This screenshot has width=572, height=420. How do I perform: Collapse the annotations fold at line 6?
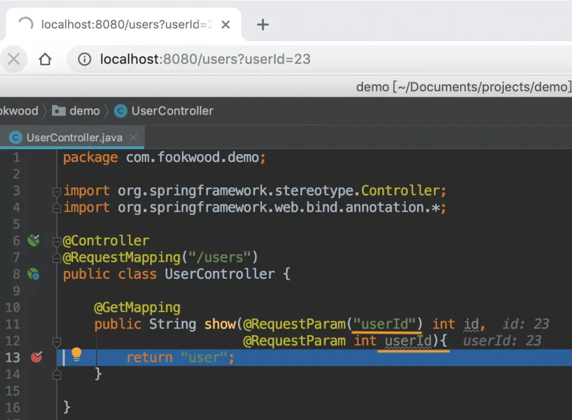56,241
